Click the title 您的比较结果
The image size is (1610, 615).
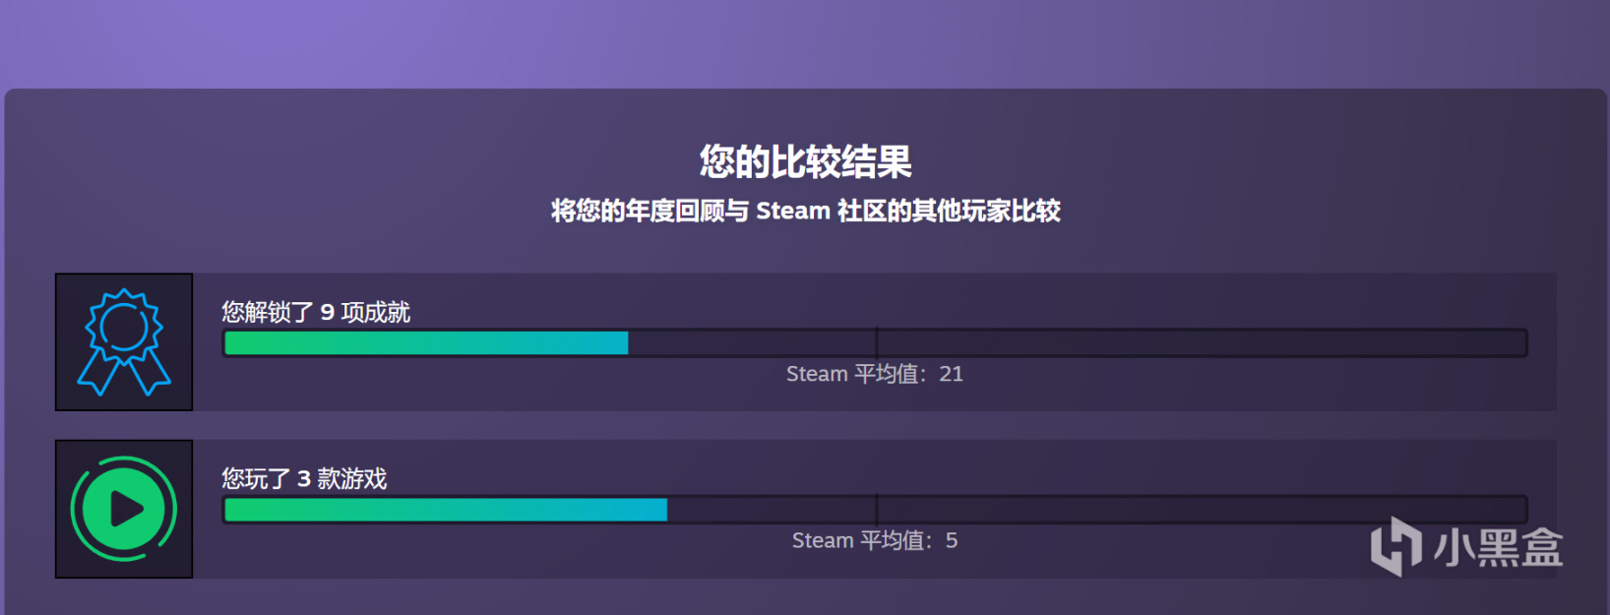[x=805, y=164]
